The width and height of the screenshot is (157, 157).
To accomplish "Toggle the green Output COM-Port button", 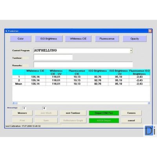I will (104, 113).
